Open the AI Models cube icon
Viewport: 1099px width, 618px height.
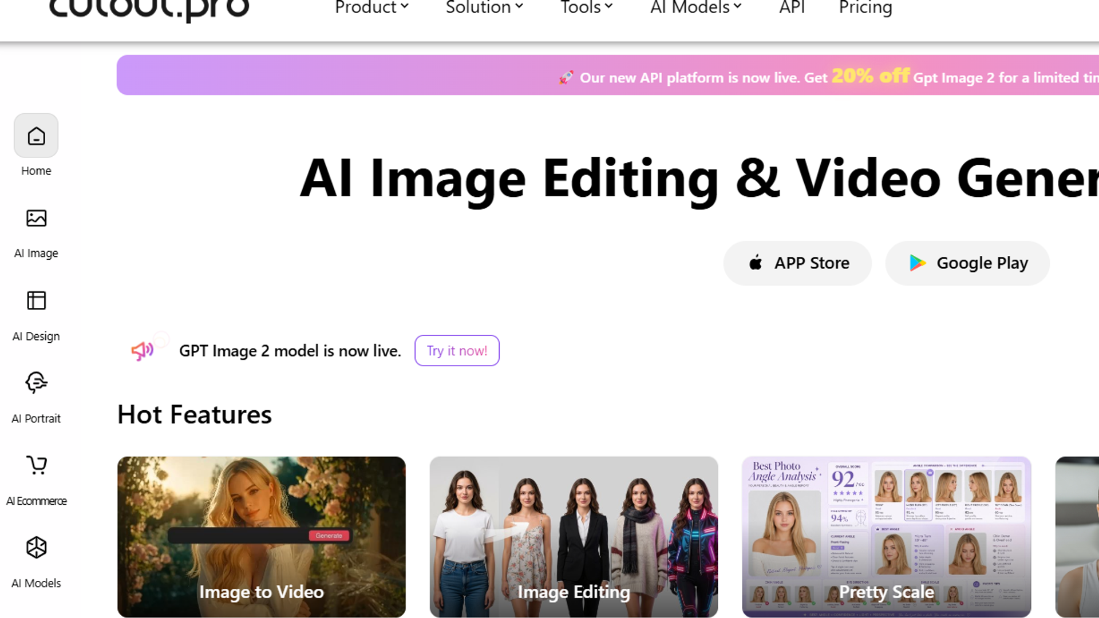[x=36, y=548]
